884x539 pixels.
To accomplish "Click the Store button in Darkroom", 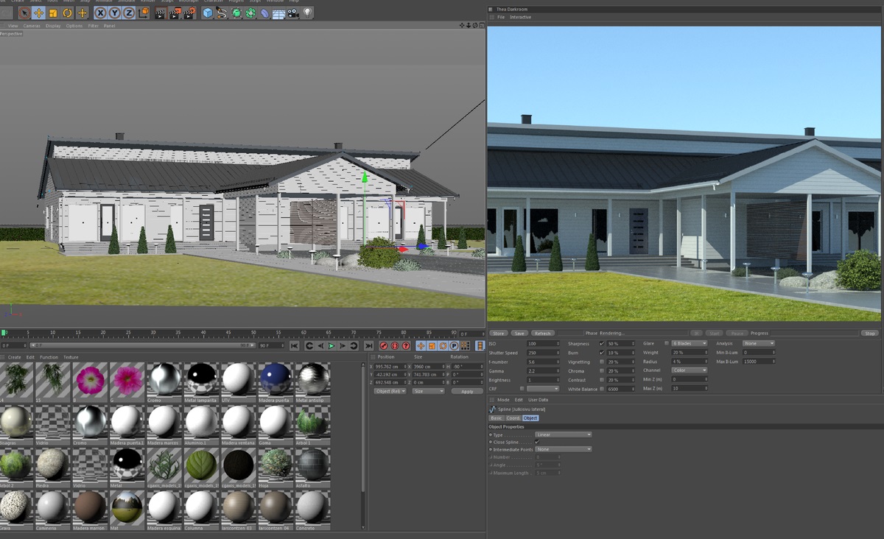I will [499, 334].
